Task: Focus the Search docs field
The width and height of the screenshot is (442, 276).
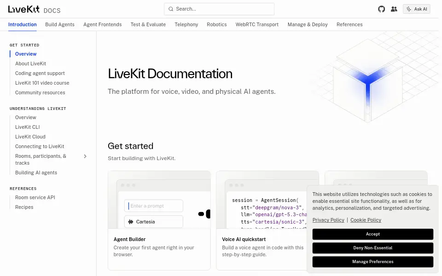Action: click(219, 9)
